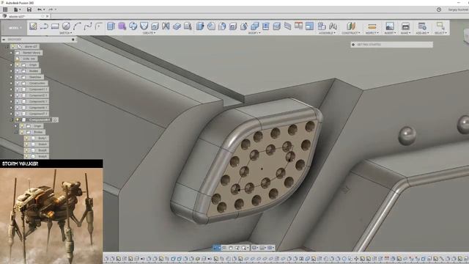Viewport: 469px width, 264px height.
Task: Activate Component8 radio button
Action: (55, 120)
